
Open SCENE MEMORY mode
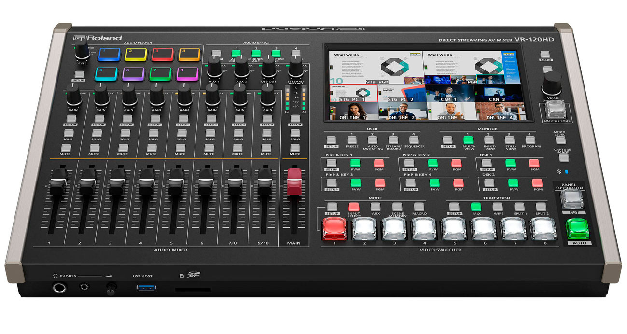pyautogui.click(x=397, y=207)
